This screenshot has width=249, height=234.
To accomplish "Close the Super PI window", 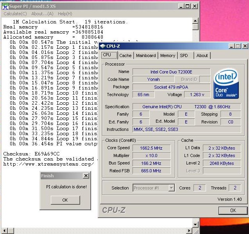I will pyautogui.click(x=195, y=6).
